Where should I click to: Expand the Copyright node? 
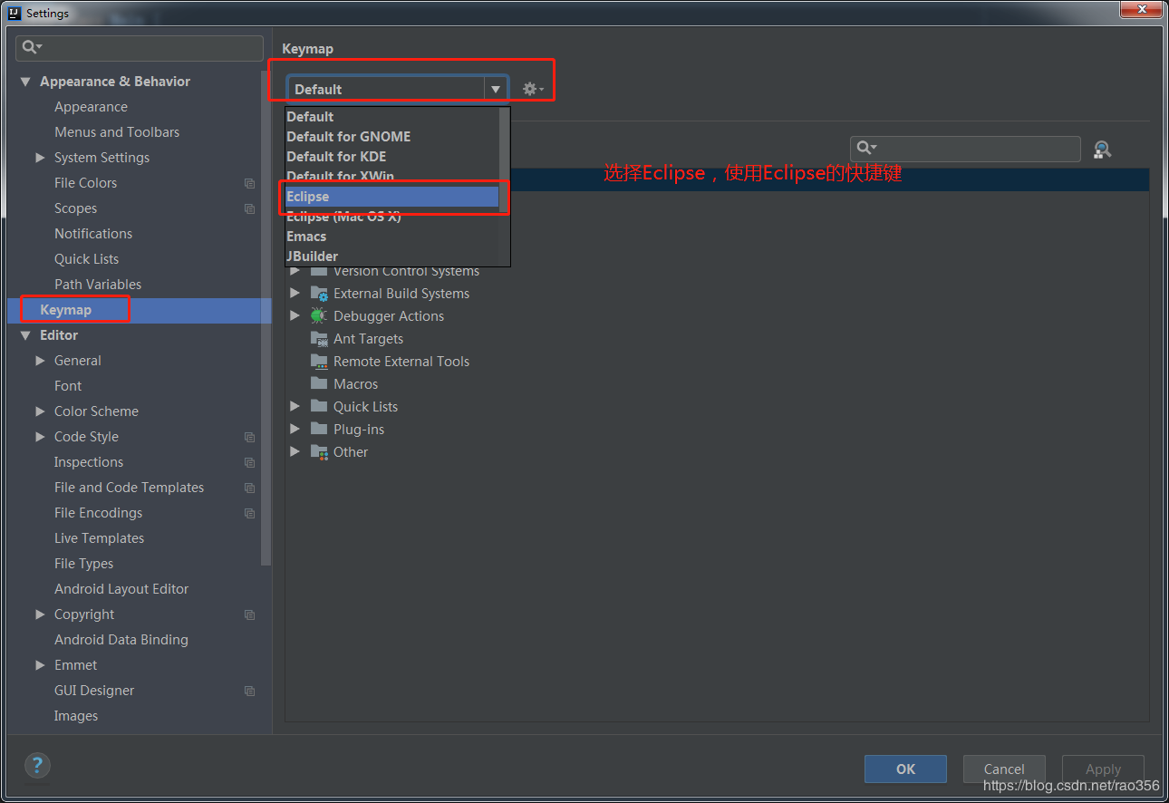tap(40, 614)
